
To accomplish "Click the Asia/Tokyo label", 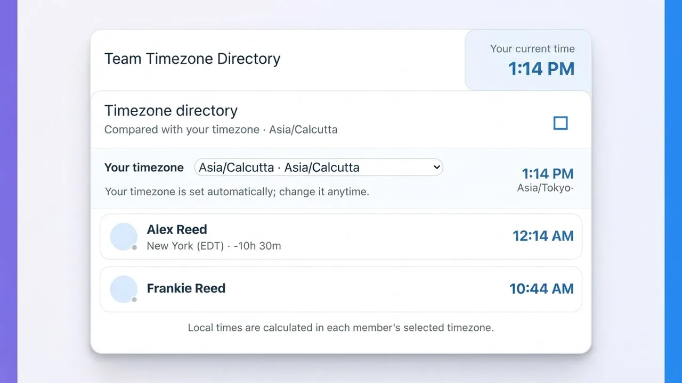I will point(545,188).
